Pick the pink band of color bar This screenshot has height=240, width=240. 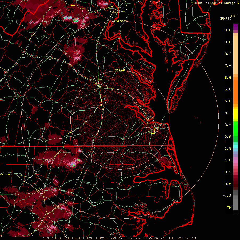pos(235,162)
